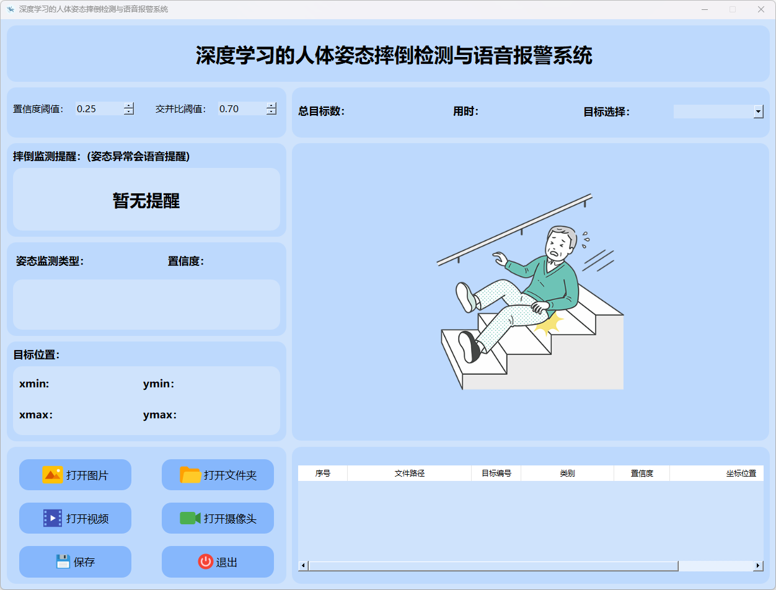Image resolution: width=776 pixels, height=590 pixels.
Task: Click the film icon on 打开视频
Action: coord(52,518)
